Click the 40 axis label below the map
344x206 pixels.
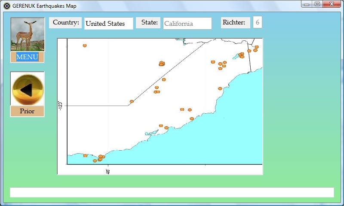108,171
